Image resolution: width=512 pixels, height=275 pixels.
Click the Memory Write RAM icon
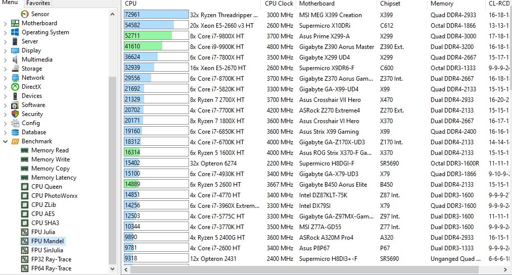(x=24, y=159)
